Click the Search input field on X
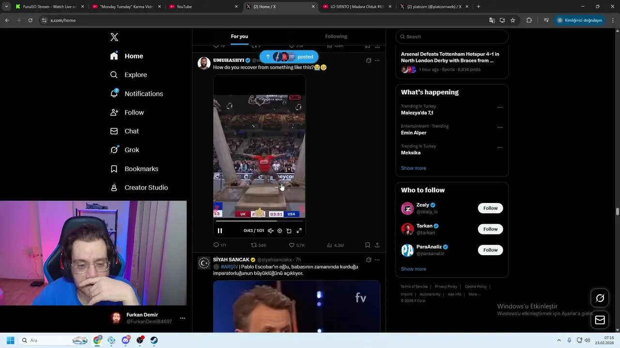620x348 pixels. pyautogui.click(x=452, y=37)
